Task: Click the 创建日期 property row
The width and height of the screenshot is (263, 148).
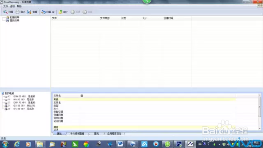Action: point(58,115)
